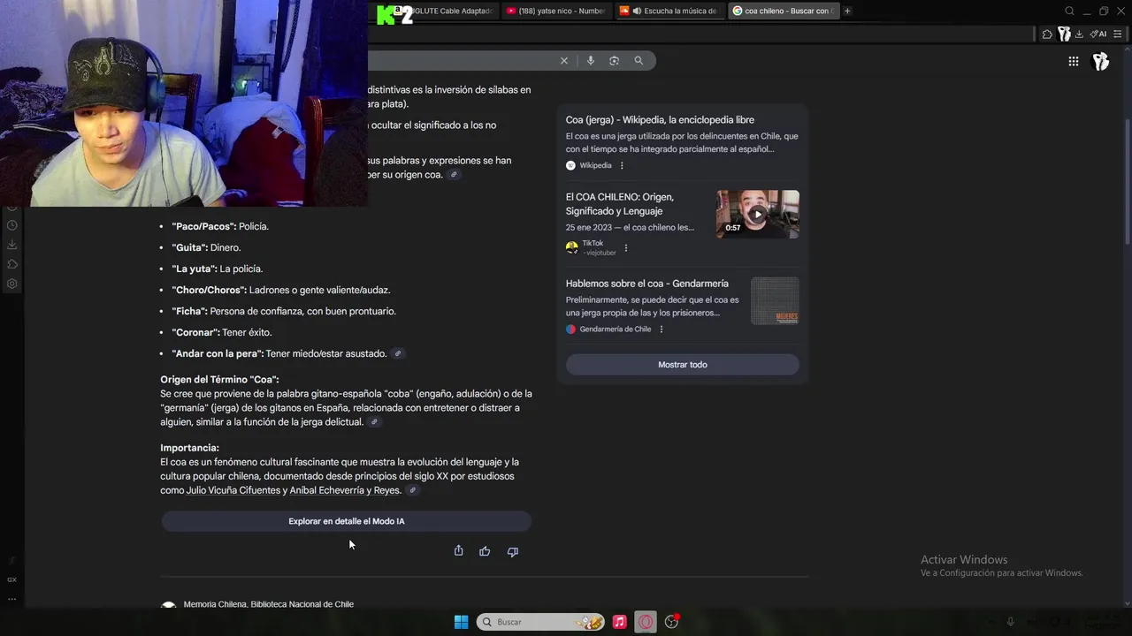Click 'Origen del Término "Coa":' heading

pyautogui.click(x=219, y=380)
